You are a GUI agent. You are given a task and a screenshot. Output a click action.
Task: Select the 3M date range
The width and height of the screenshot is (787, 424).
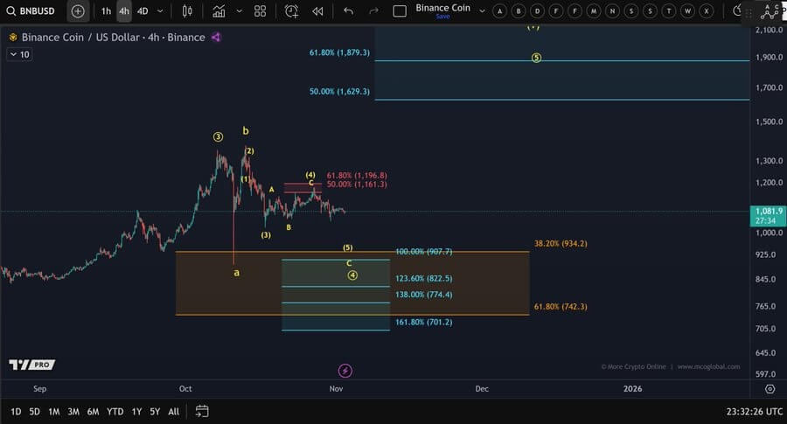(x=73, y=411)
